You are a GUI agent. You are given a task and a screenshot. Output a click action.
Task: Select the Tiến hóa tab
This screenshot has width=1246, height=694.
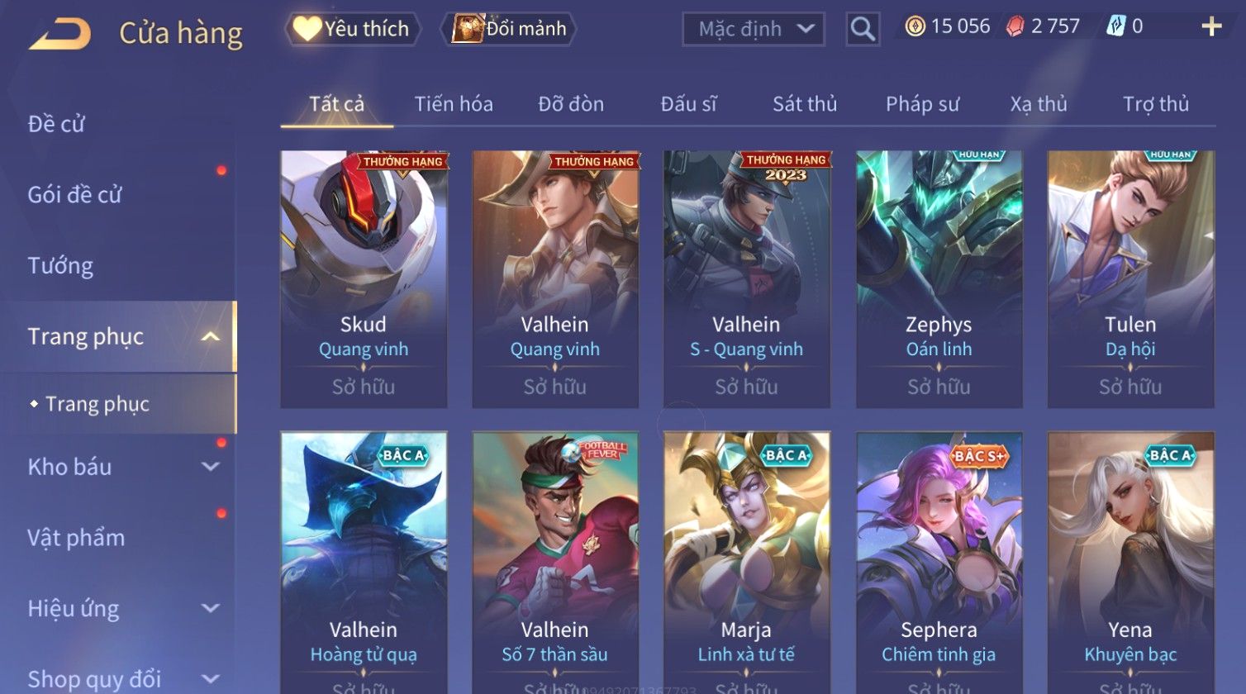coord(454,104)
